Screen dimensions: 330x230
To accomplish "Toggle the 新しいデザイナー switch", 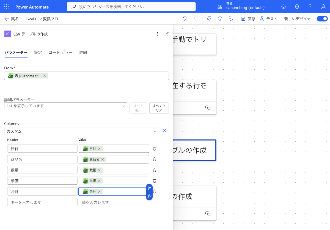I will click(322, 19).
